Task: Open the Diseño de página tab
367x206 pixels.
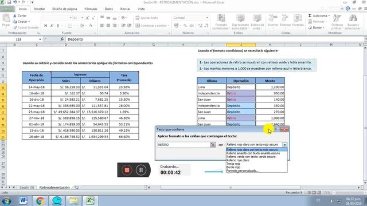Action: coord(65,9)
